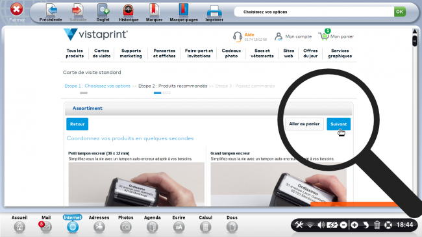
Task: Click the address bar text field
Action: tap(314, 12)
